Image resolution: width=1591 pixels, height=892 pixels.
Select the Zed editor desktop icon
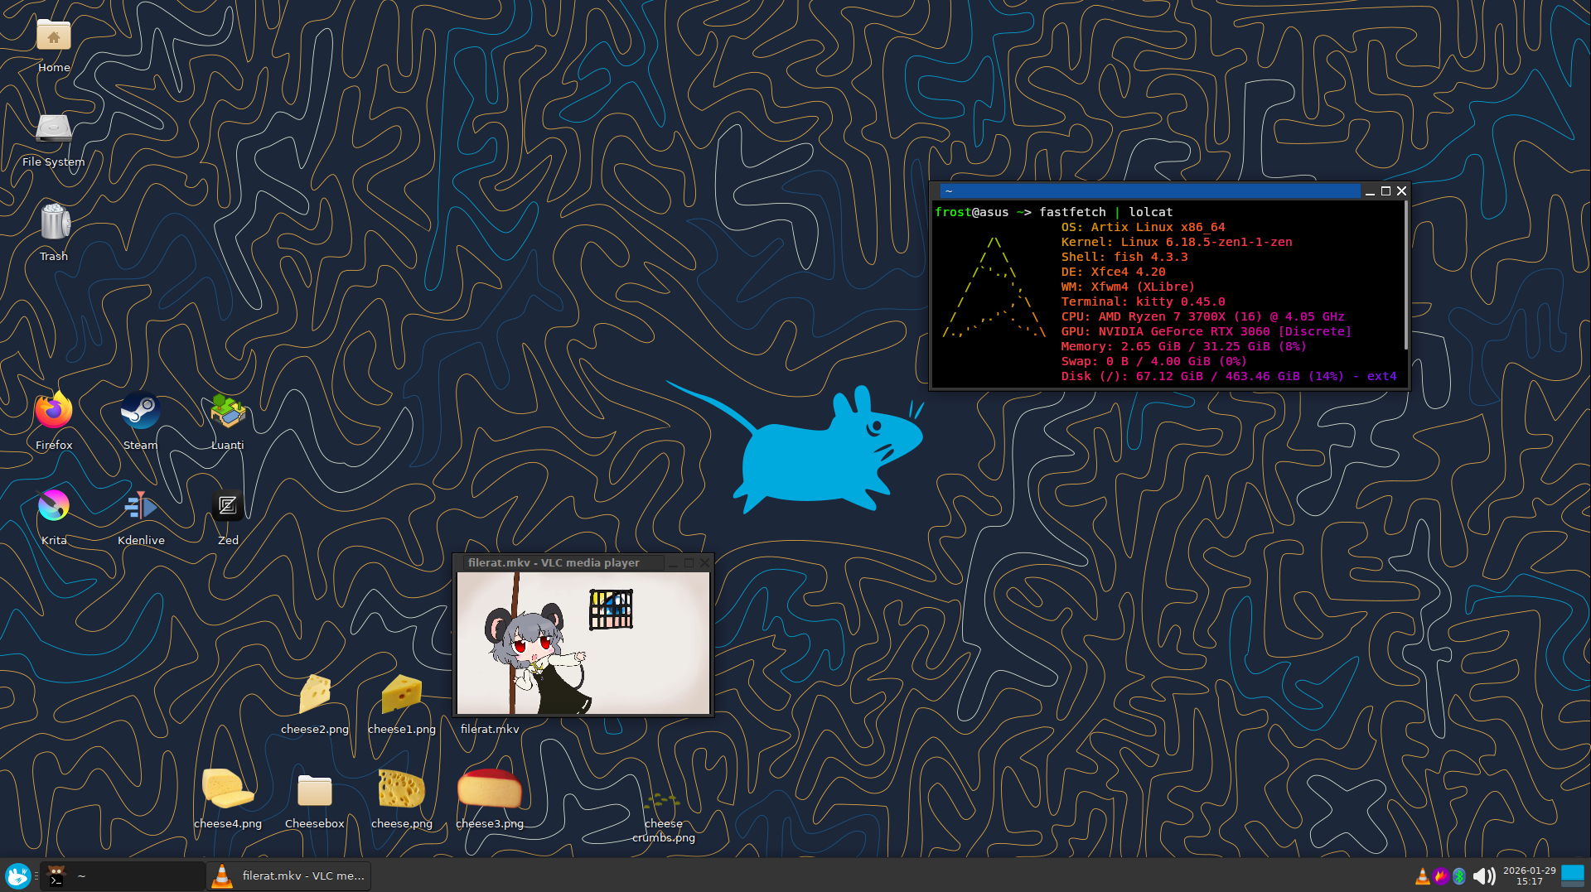point(227,505)
